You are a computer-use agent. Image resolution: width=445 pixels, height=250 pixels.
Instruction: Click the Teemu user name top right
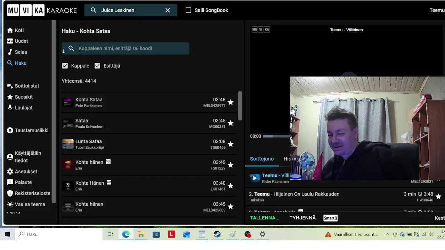pyautogui.click(x=437, y=10)
